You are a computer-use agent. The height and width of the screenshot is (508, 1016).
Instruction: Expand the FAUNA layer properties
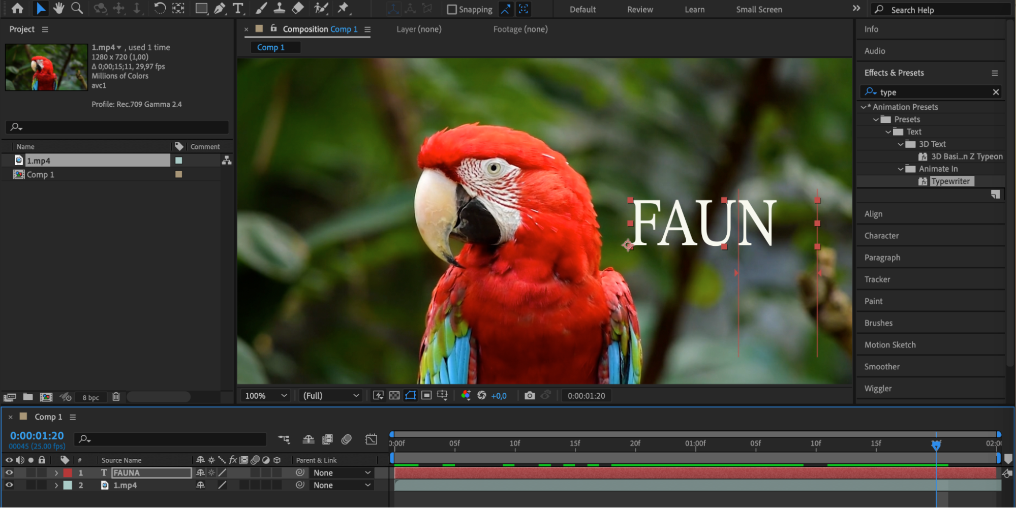[56, 472]
